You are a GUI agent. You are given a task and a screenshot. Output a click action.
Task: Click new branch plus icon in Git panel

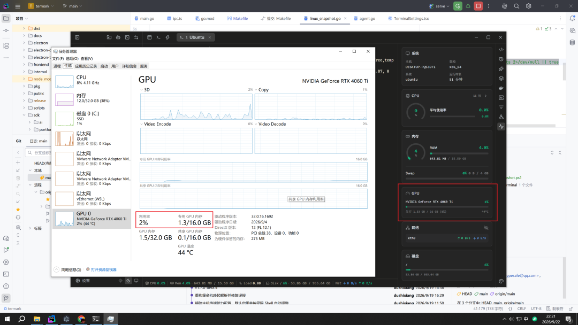click(18, 162)
